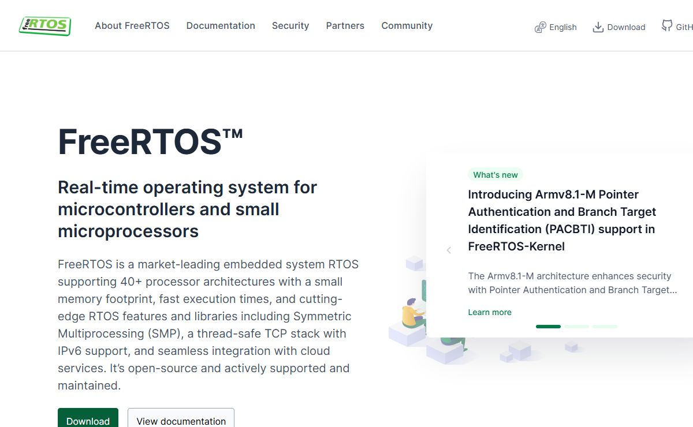The height and width of the screenshot is (427, 693).
Task: Click the Download link in the header
Action: coord(619,27)
